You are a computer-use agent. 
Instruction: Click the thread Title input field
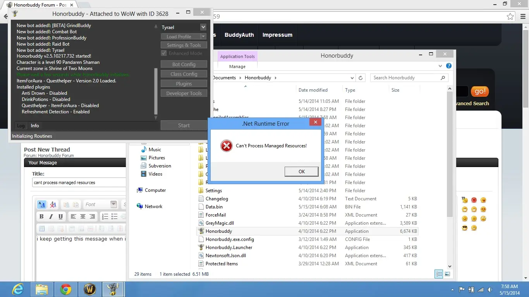coord(79,183)
